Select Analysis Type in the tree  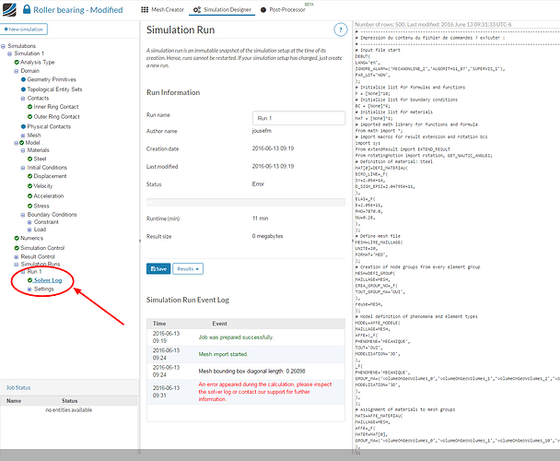(38, 62)
